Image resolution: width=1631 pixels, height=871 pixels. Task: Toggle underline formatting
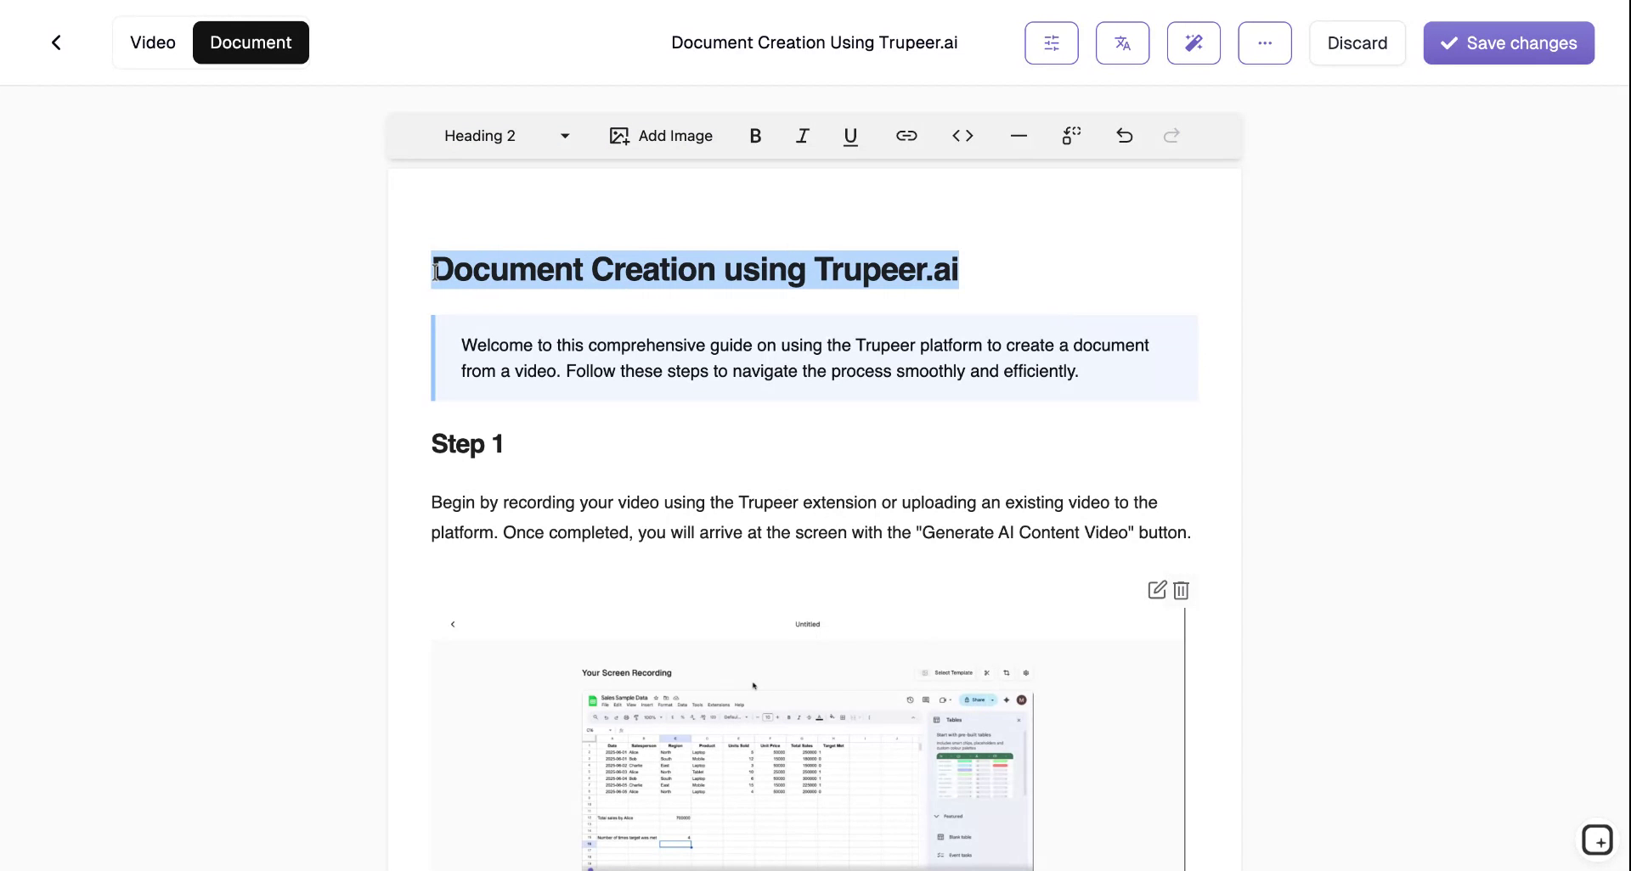[849, 135]
